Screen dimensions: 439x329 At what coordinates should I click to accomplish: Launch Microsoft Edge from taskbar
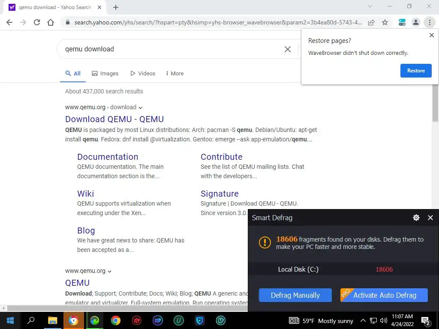click(x=95, y=320)
